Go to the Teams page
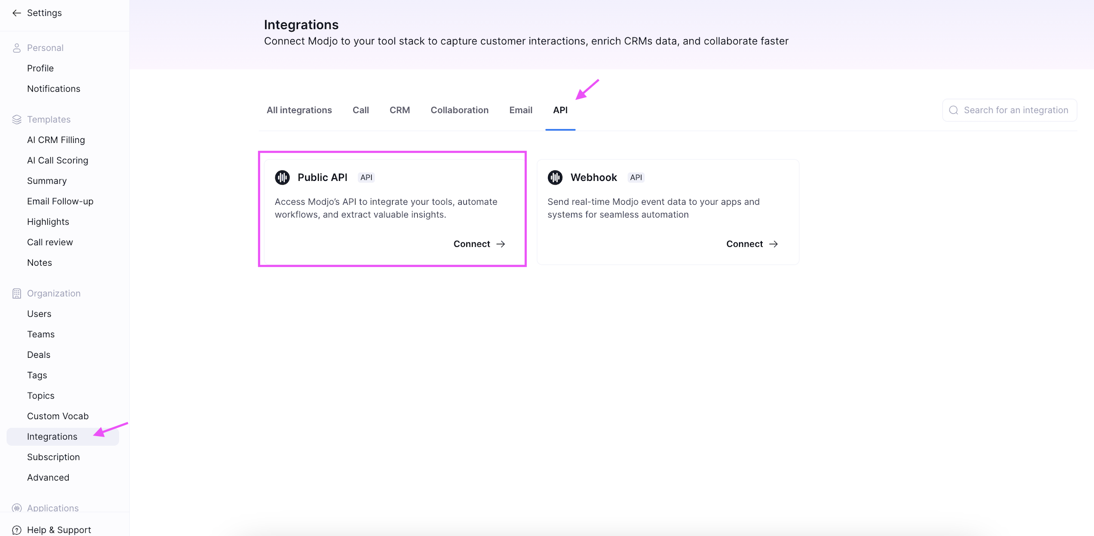Screen dimensions: 1094x536 tap(41, 334)
